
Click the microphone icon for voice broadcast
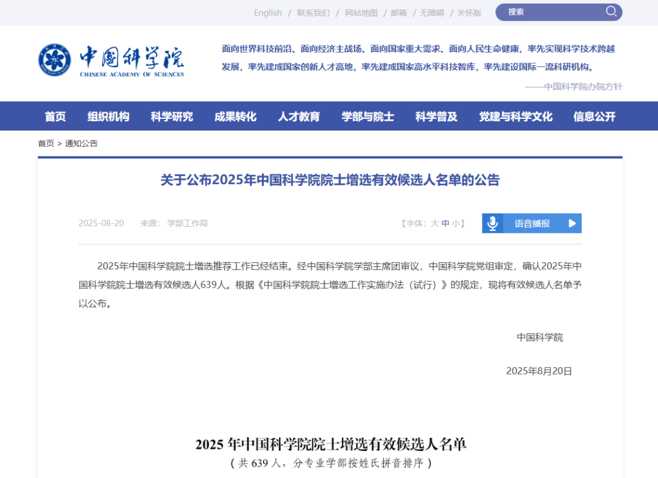(x=493, y=223)
